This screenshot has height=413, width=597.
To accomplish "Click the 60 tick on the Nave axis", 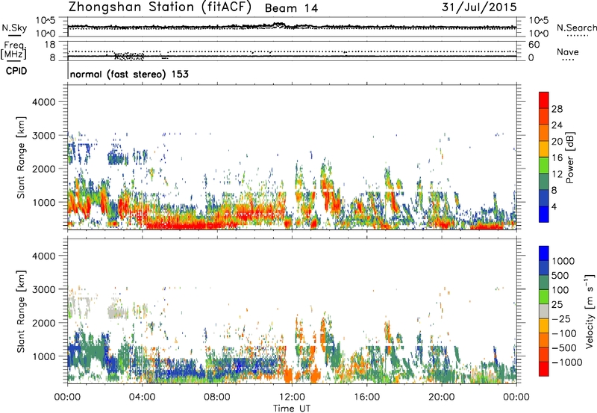I will [x=534, y=45].
